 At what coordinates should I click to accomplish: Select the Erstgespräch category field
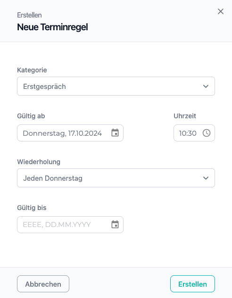click(x=116, y=86)
